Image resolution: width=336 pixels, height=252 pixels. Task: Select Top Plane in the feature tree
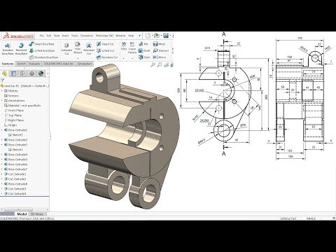point(13,115)
